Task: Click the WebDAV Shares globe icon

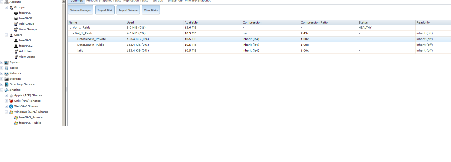Action: point(11,106)
